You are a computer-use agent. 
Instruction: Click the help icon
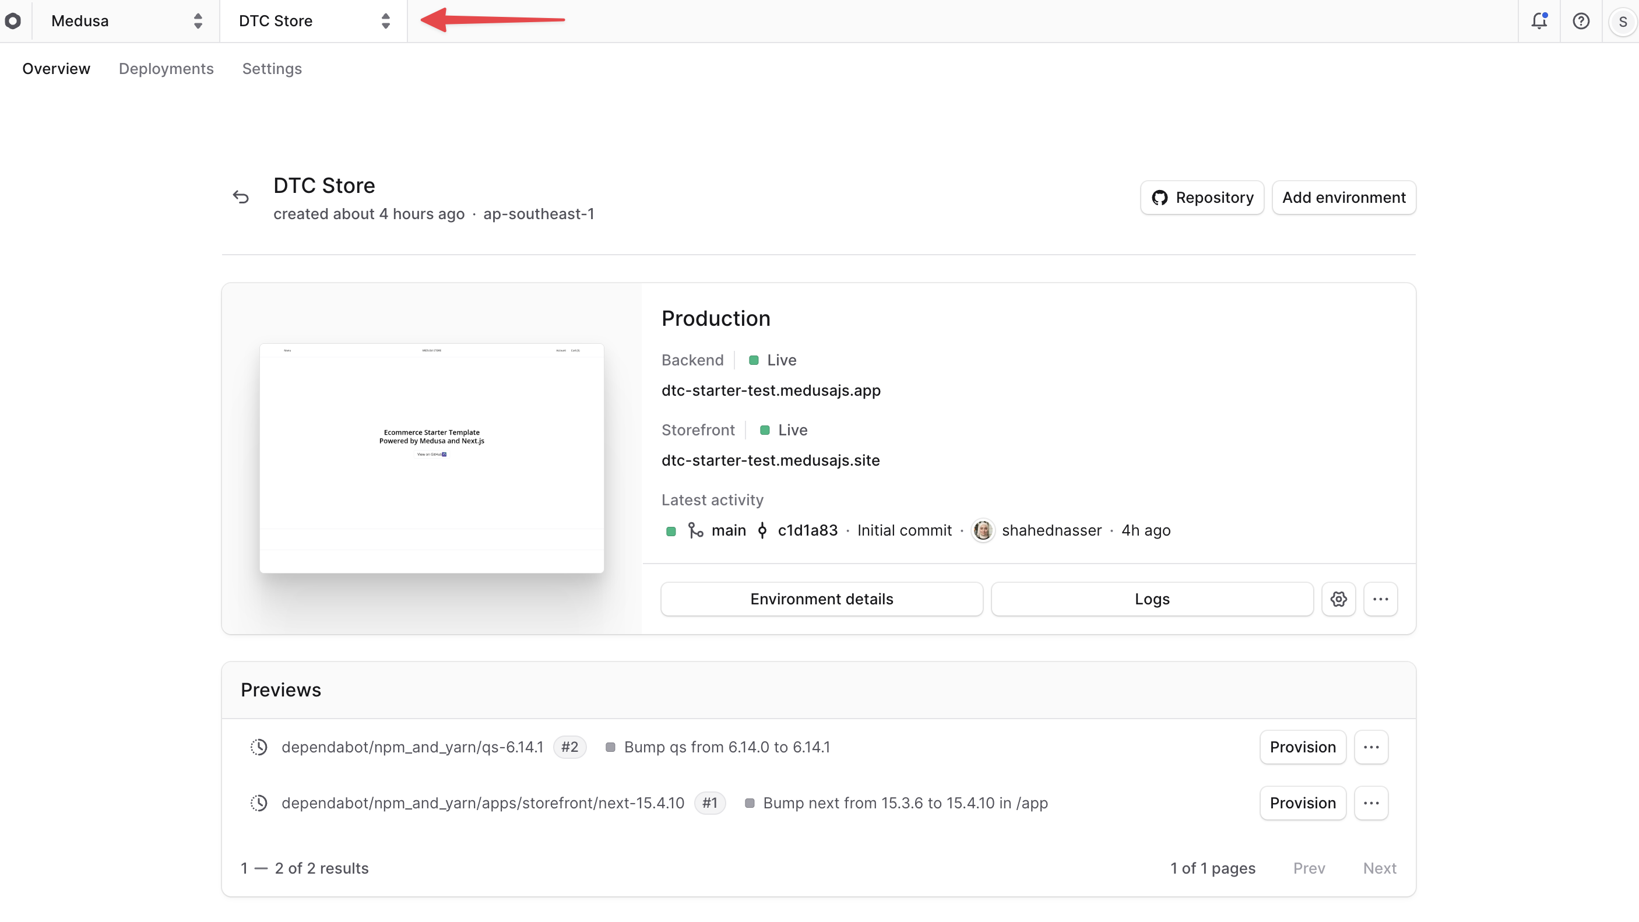1582,20
